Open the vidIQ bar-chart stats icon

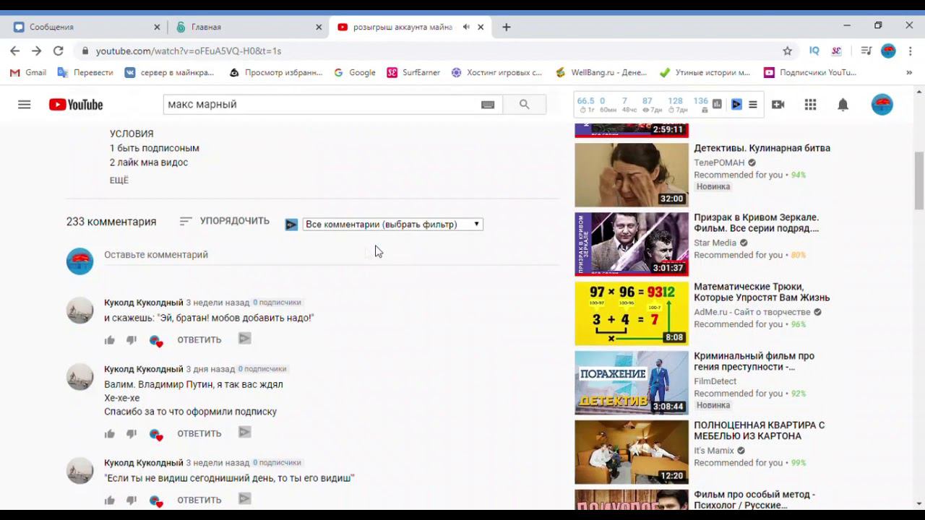point(717,104)
